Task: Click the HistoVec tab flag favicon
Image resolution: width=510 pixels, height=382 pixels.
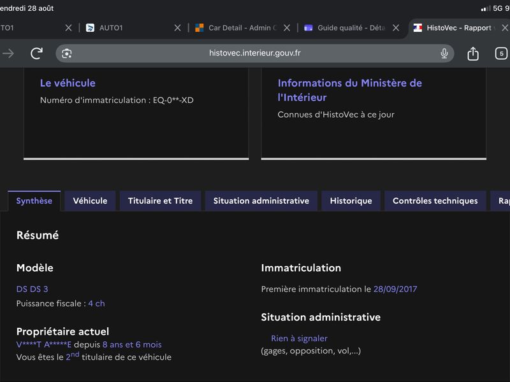Action: click(x=418, y=28)
